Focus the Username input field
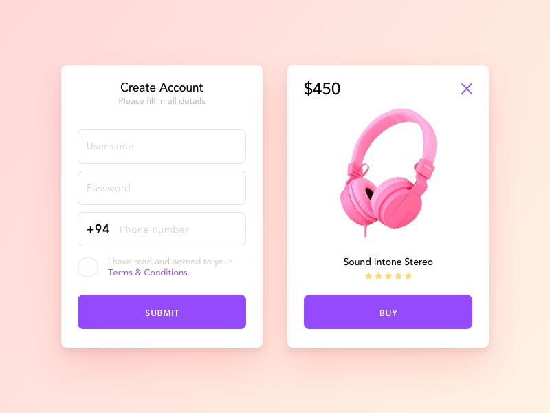The image size is (550, 413). pos(162,147)
